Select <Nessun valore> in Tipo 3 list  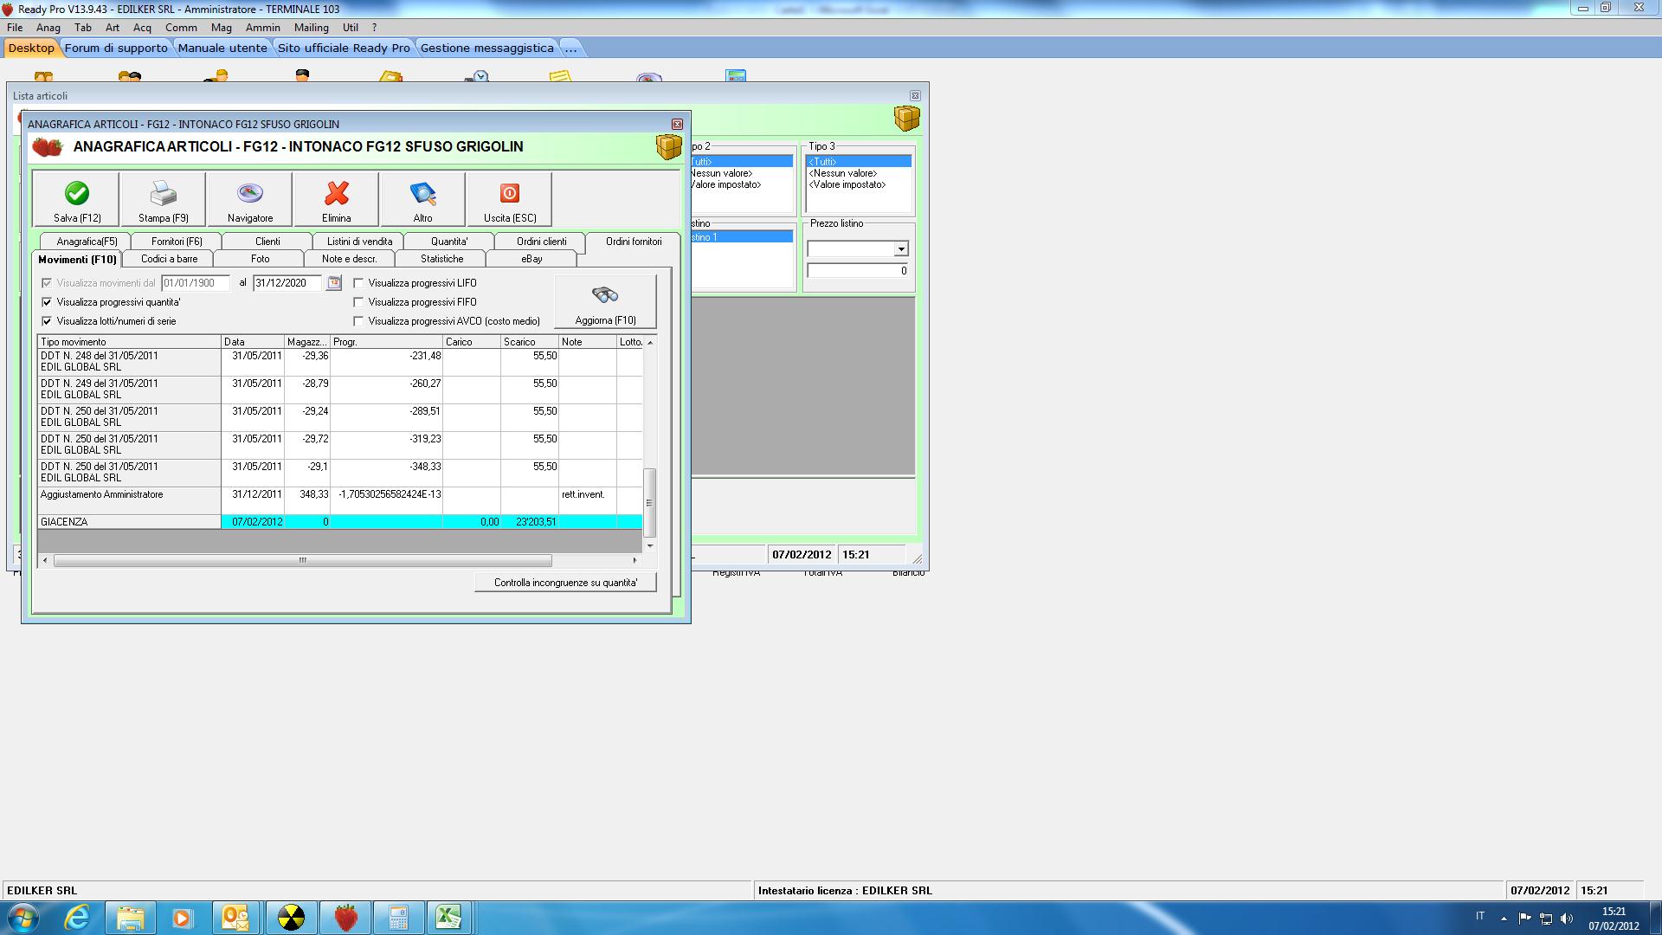843,173
